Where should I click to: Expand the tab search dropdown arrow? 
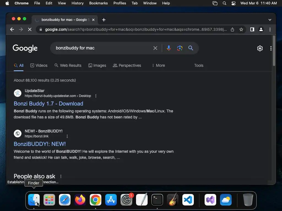(x=270, y=20)
